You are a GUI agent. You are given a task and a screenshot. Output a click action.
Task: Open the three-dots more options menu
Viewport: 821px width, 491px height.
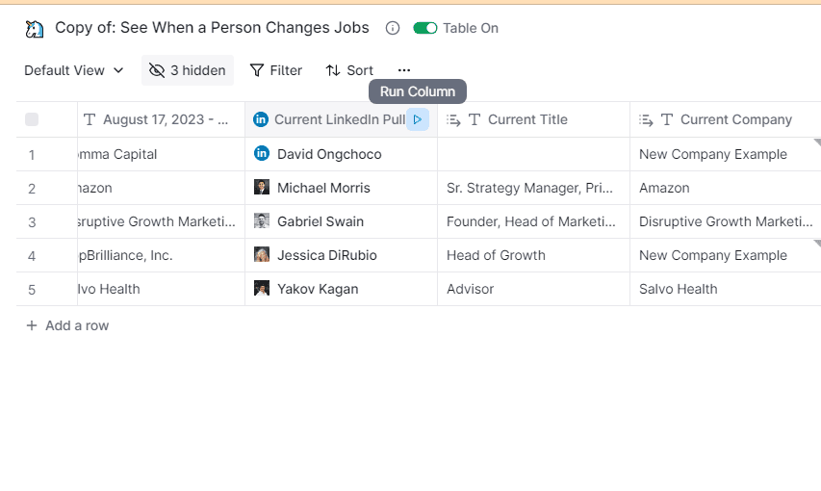coord(403,70)
